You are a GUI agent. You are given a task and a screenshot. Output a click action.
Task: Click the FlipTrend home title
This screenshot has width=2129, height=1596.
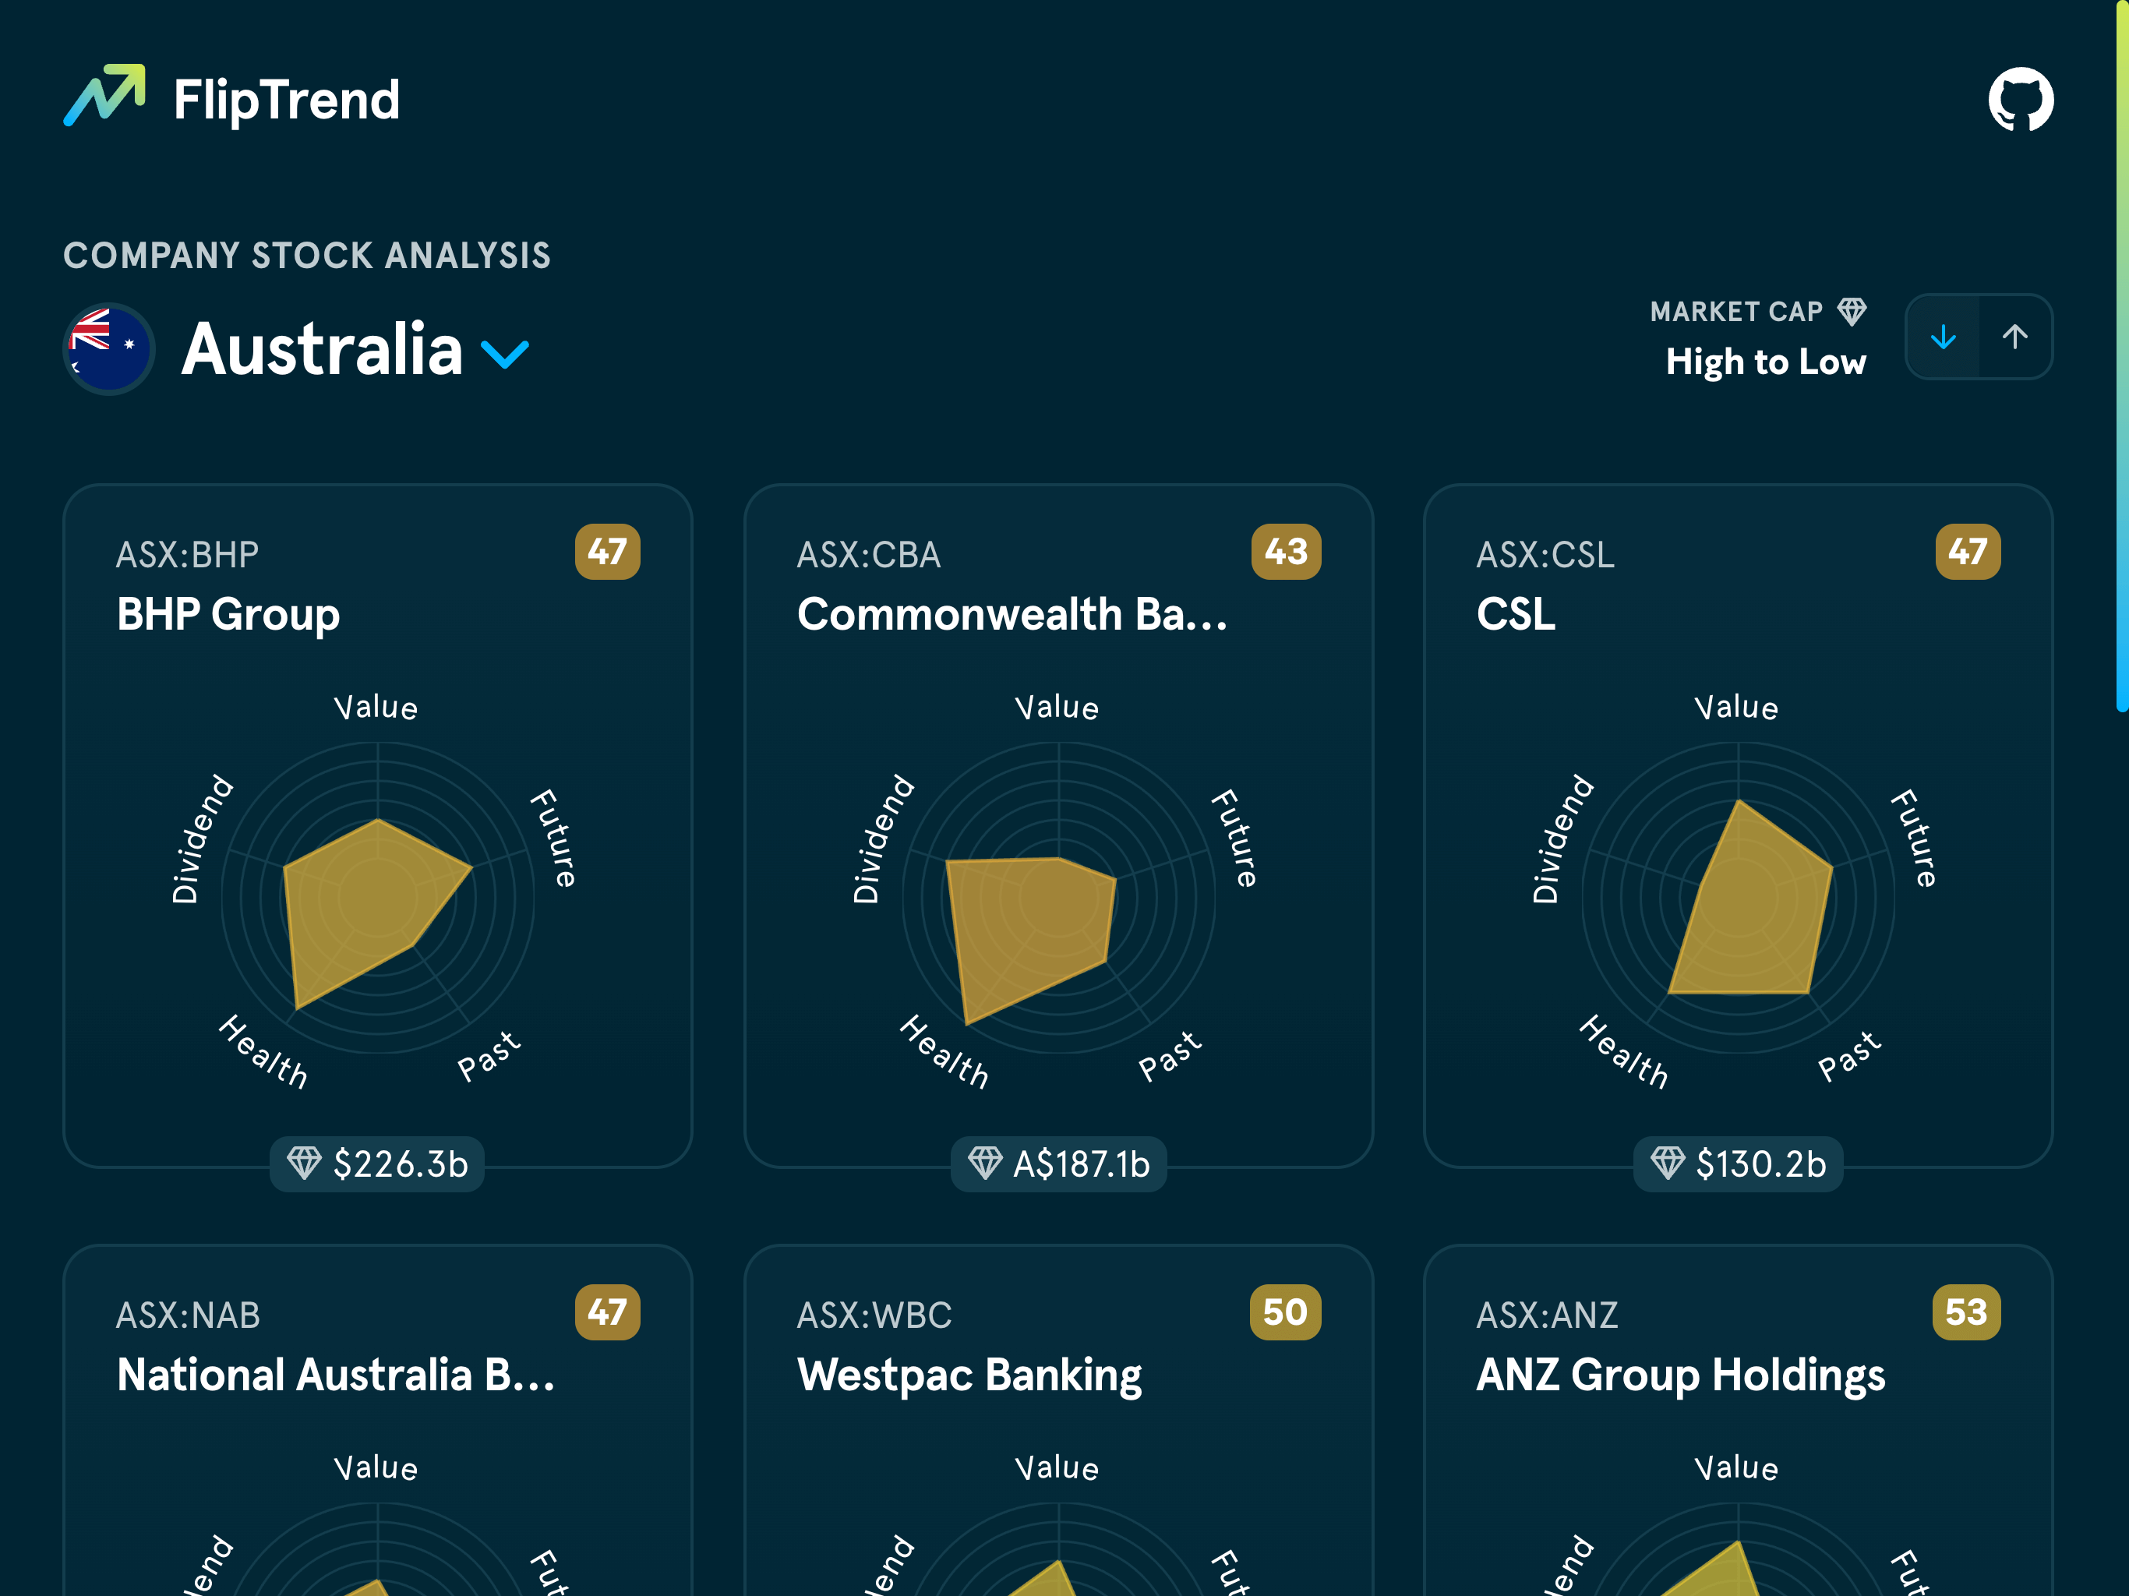[x=286, y=100]
